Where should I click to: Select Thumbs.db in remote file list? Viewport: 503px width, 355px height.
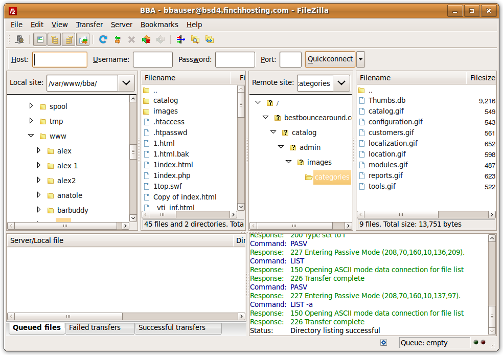387,100
